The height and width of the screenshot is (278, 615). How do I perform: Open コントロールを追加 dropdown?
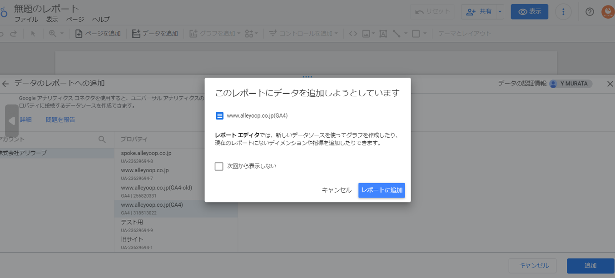[x=303, y=34]
